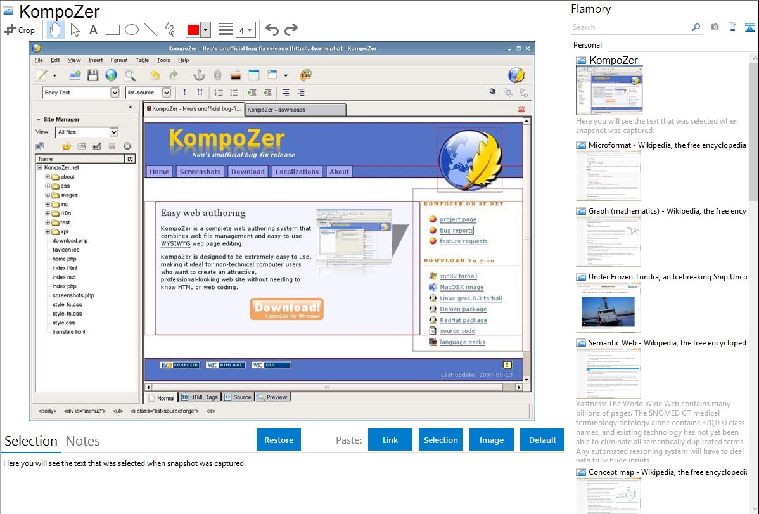The width and height of the screenshot is (759, 514).
Task: Pick the ellipse shape tool
Action: [x=132, y=30]
